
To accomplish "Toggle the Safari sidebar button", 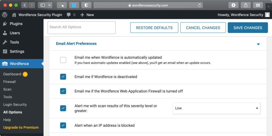I will pos(42,5).
